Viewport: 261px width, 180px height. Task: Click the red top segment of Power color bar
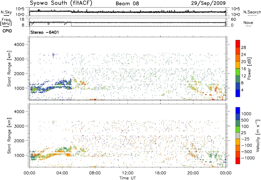point(238,44)
